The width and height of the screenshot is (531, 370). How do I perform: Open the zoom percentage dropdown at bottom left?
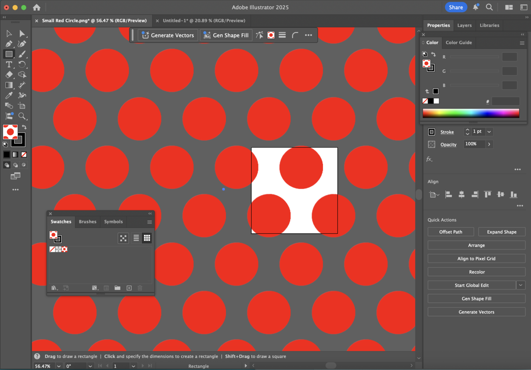tap(59, 366)
